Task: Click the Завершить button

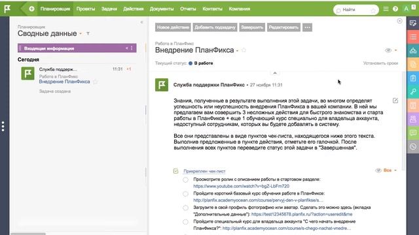Action: tap(252, 27)
